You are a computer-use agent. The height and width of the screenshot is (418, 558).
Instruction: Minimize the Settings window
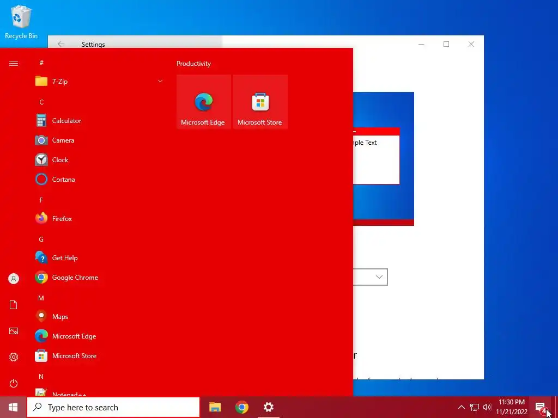point(421,44)
